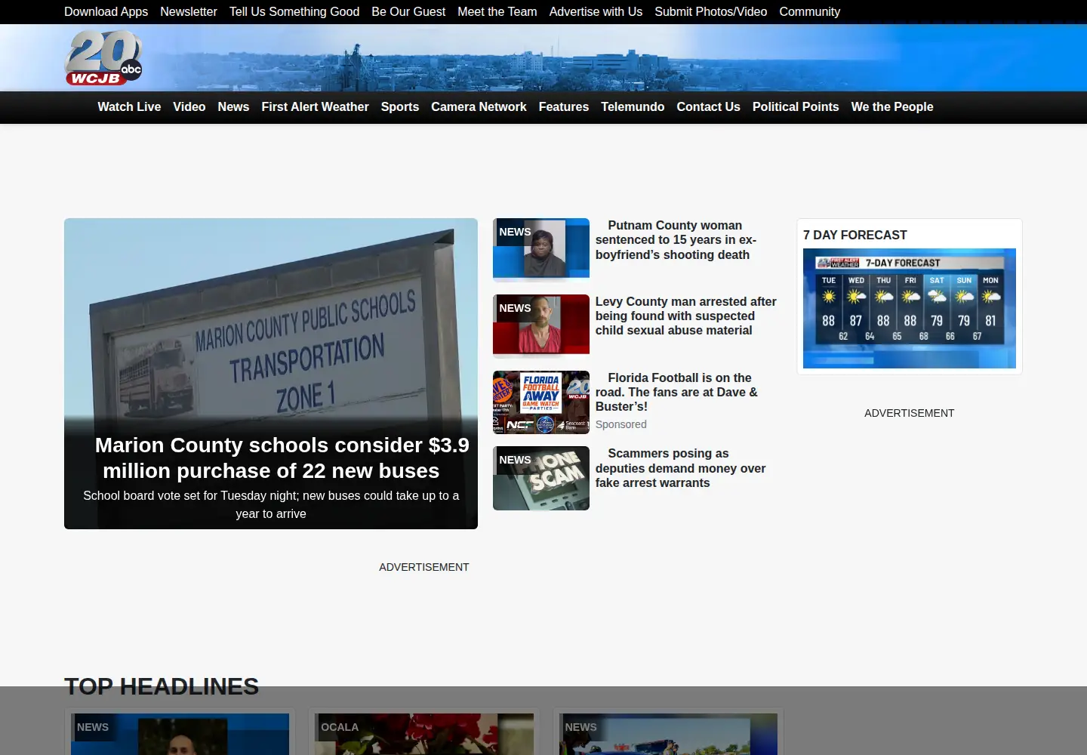Open Marion County schools buses headline
The height and width of the screenshot is (755, 1087).
click(282, 458)
